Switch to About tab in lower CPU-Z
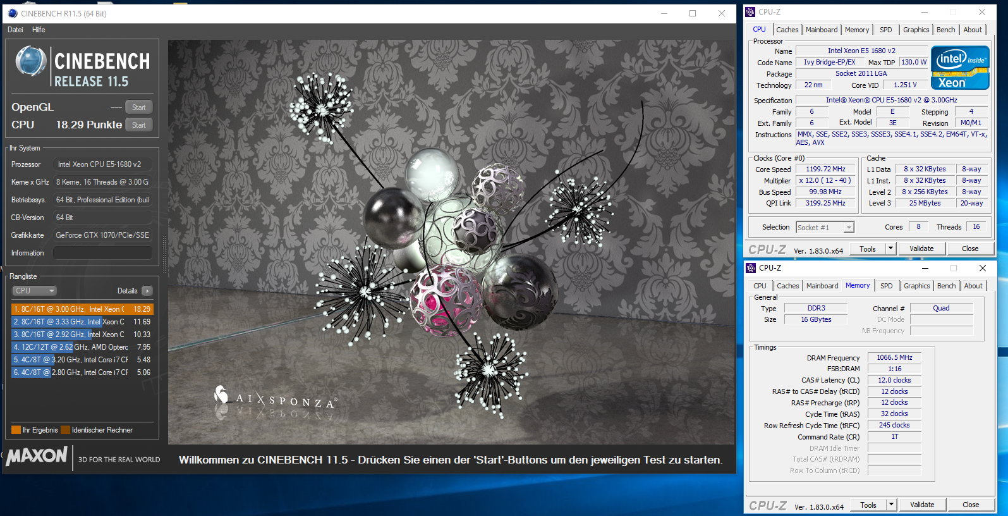Screen dimensions: 1008x516 (x=973, y=286)
